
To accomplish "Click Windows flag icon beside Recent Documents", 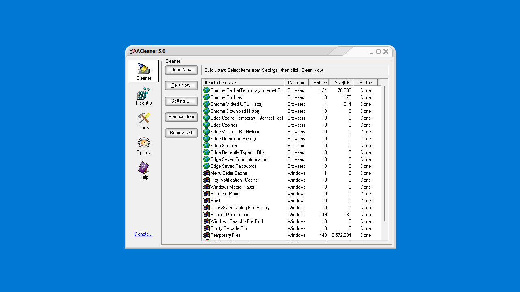I will (x=206, y=215).
